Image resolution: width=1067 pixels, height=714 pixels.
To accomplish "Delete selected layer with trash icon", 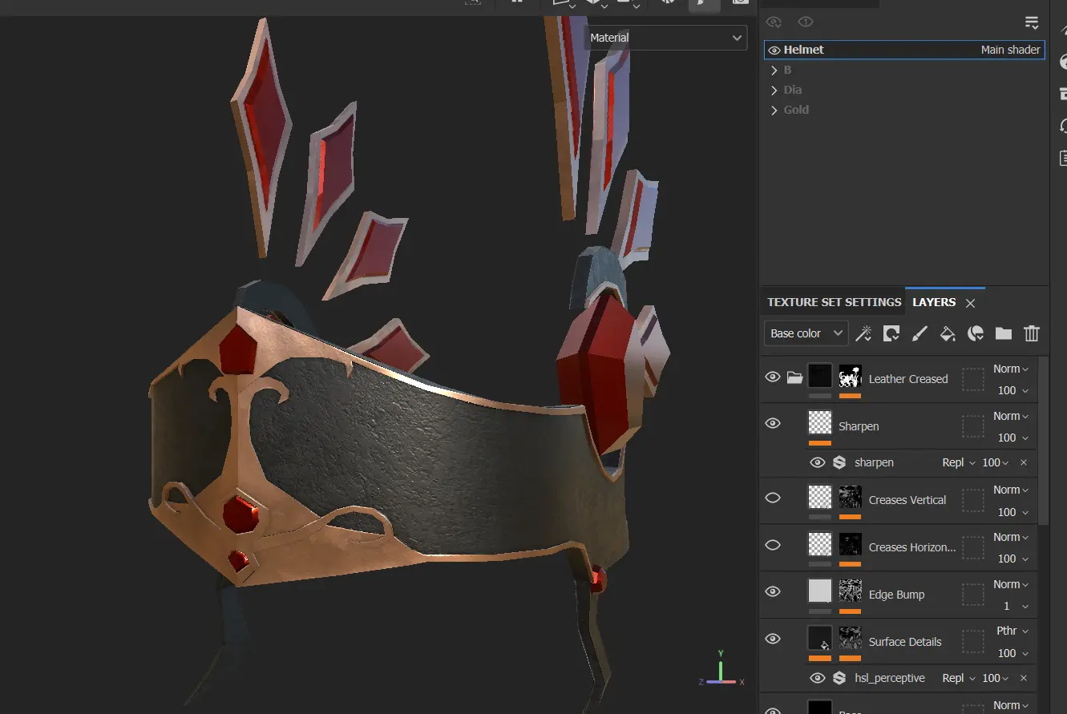I will [1032, 333].
